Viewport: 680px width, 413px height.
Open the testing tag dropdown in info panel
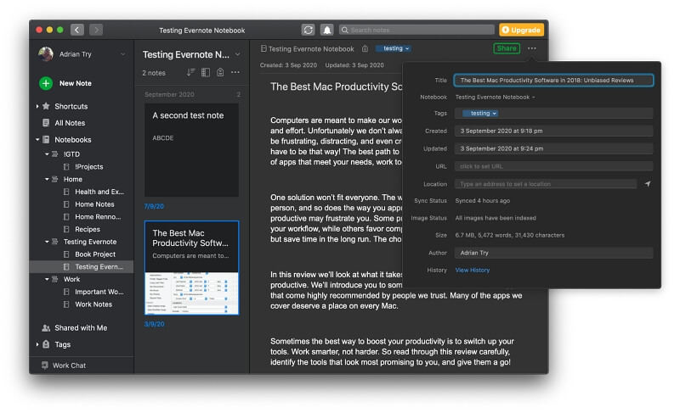(495, 114)
